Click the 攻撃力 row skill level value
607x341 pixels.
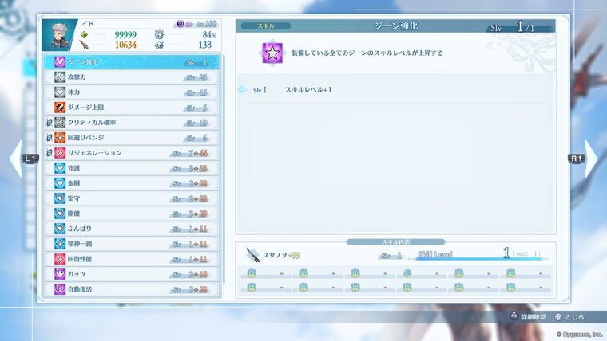coord(196,77)
